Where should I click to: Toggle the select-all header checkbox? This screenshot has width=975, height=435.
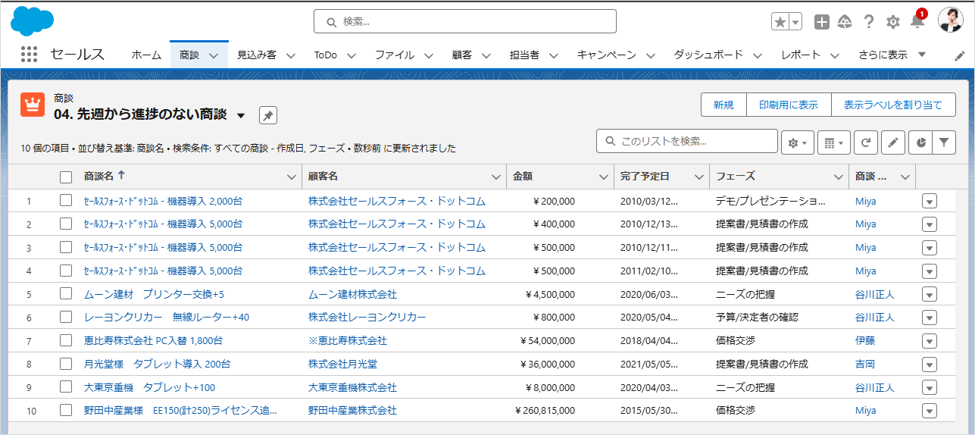pyautogui.click(x=66, y=177)
